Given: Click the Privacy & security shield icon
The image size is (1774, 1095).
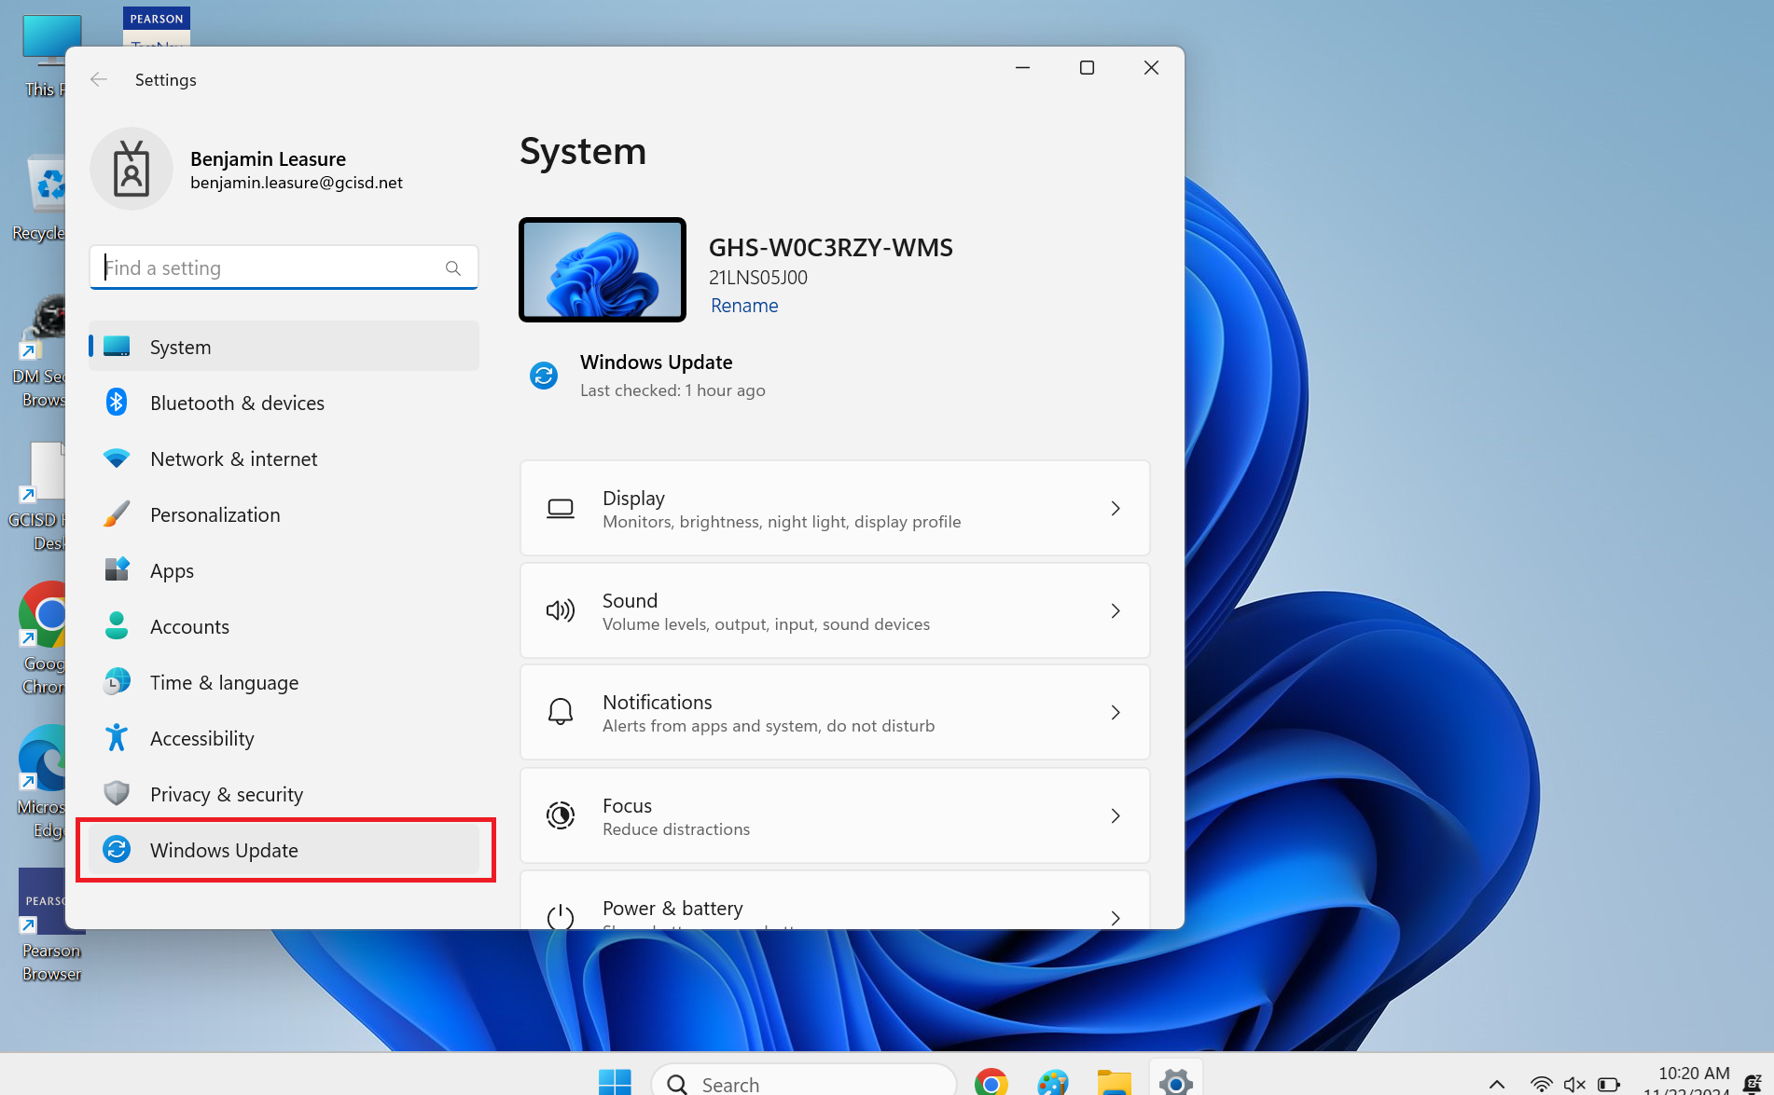Looking at the screenshot, I should click(117, 794).
